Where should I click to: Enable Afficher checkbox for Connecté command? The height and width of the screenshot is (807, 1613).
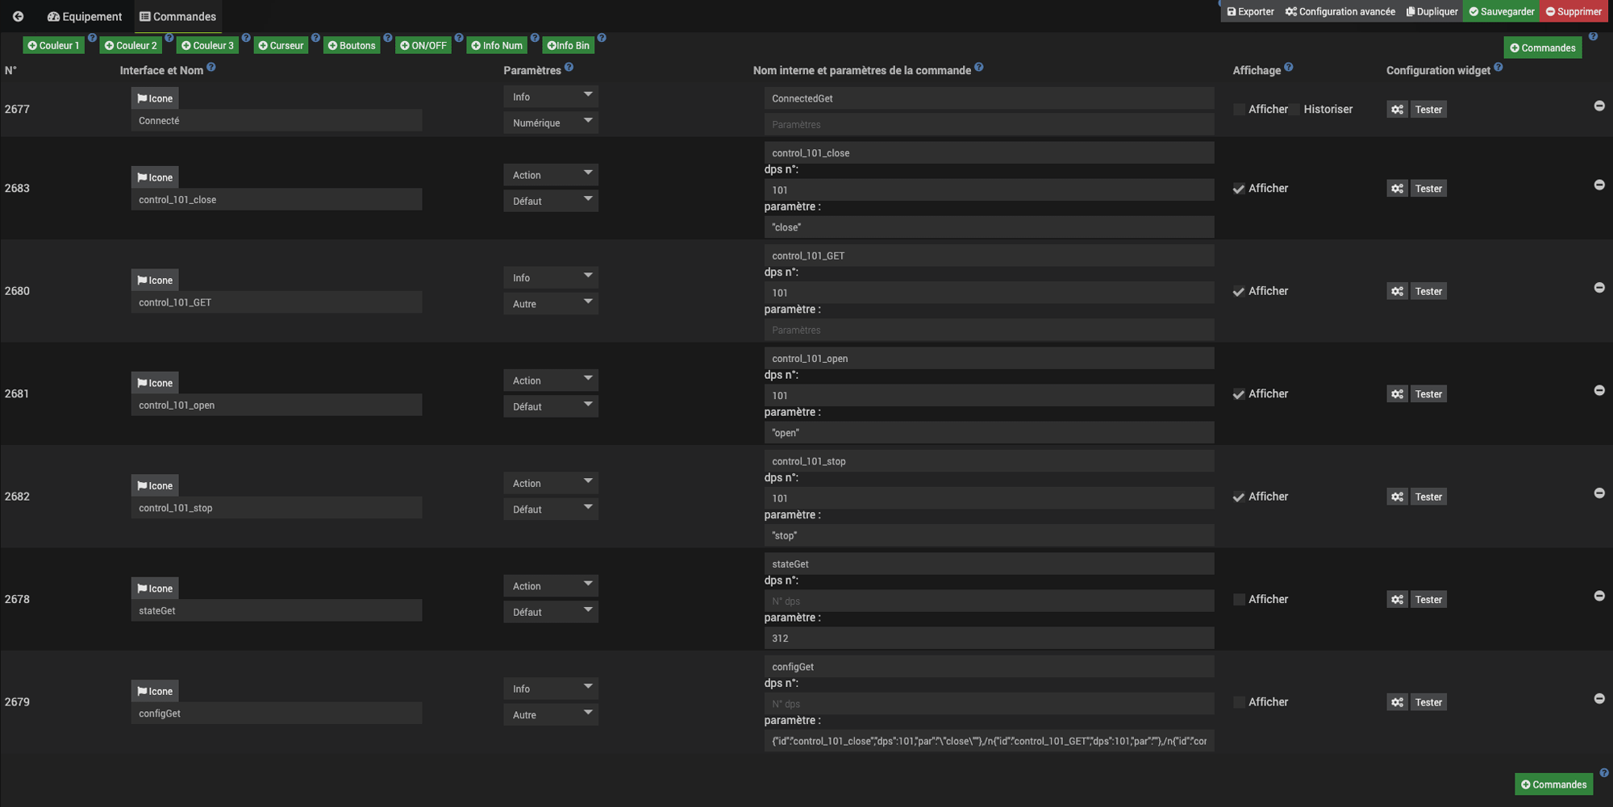[x=1239, y=110]
